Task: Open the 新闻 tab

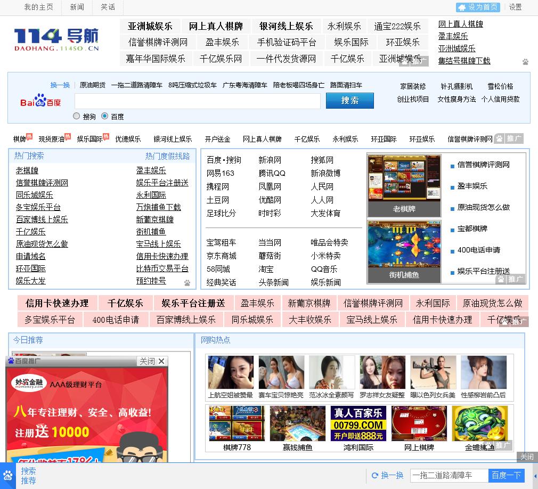Action: 77,7
